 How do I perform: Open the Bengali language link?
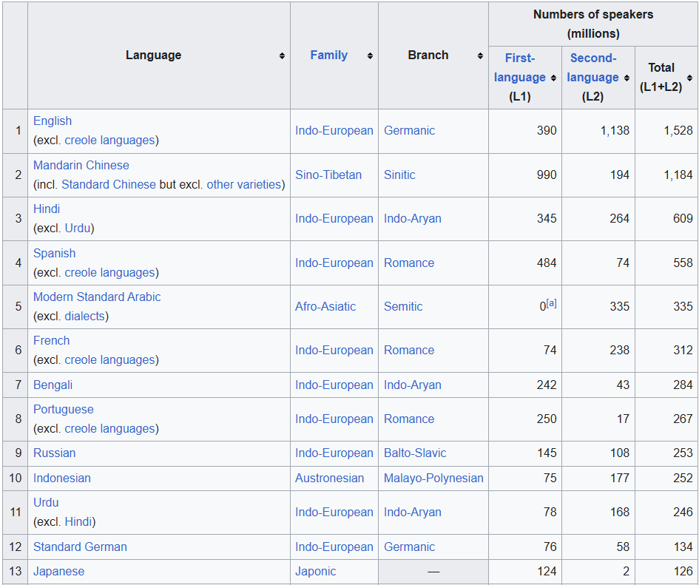point(53,385)
